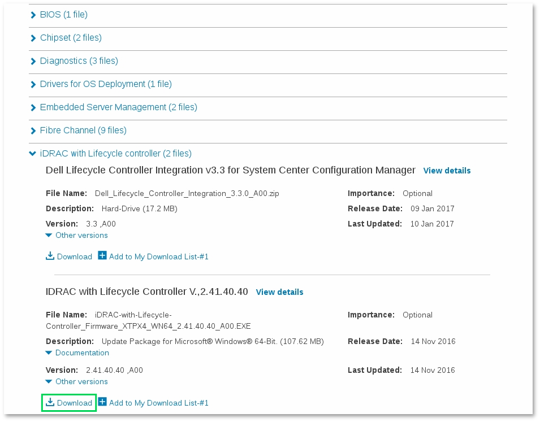
Task: Open Chipset (2 files) category link
Action: [x=71, y=37]
